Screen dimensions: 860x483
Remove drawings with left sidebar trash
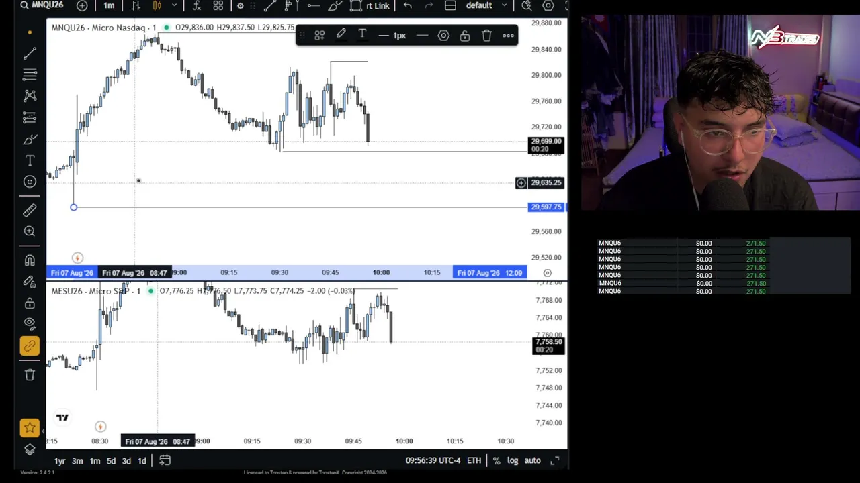(30, 375)
